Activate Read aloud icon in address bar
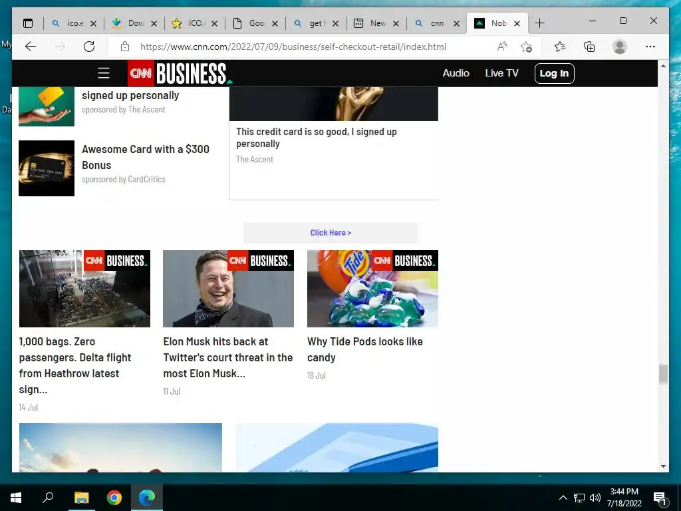The height and width of the screenshot is (511, 681). [502, 47]
